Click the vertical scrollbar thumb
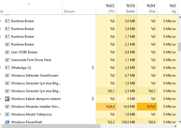181x128 pixels. point(179,47)
